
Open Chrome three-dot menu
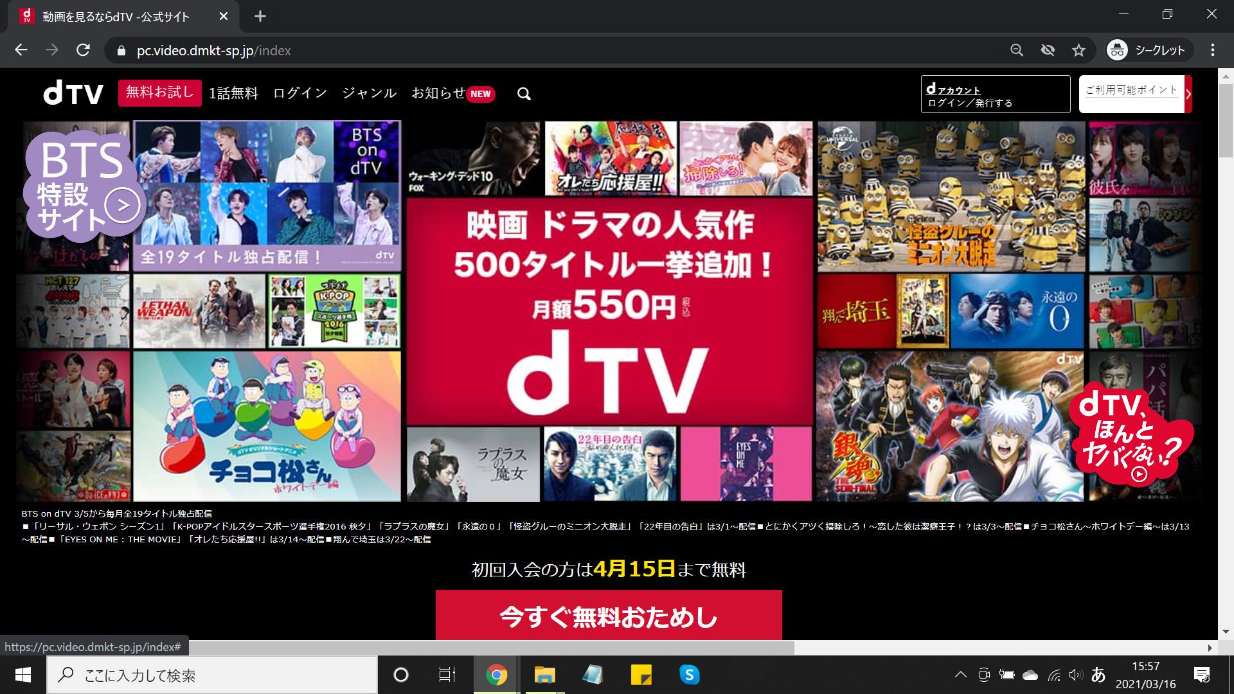pyautogui.click(x=1212, y=50)
